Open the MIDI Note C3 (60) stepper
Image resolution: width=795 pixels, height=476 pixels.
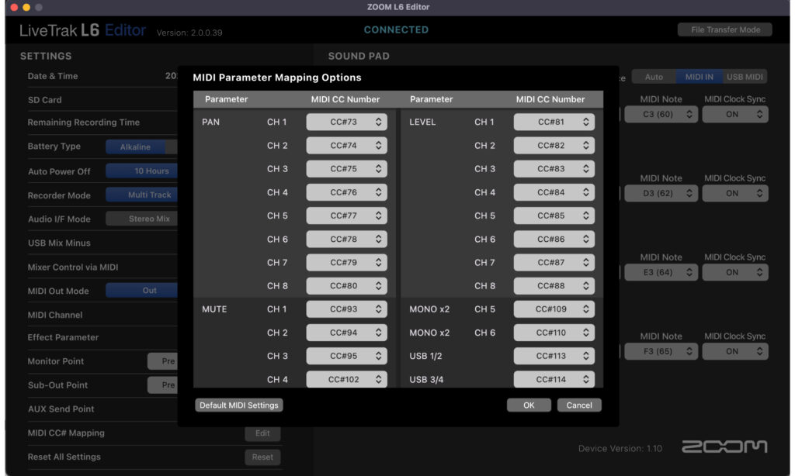pyautogui.click(x=661, y=115)
